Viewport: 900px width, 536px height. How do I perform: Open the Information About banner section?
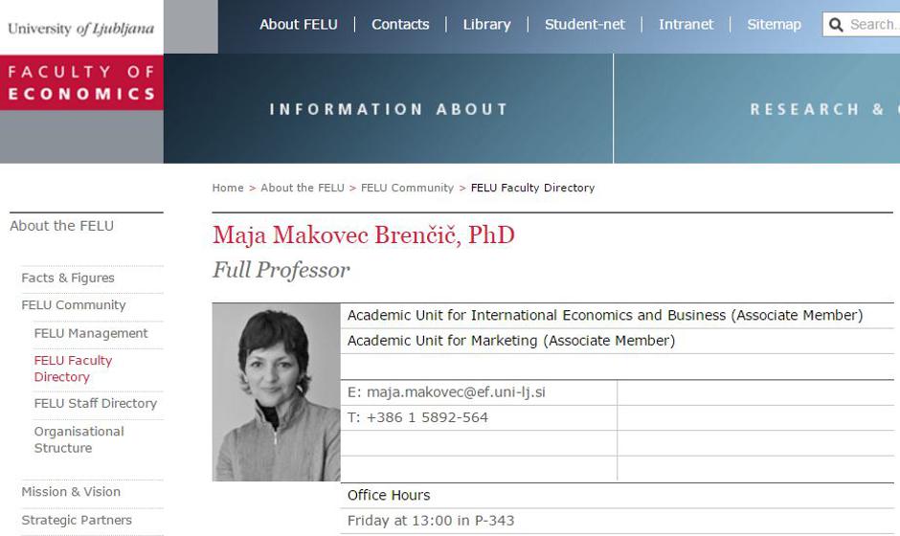(x=389, y=109)
